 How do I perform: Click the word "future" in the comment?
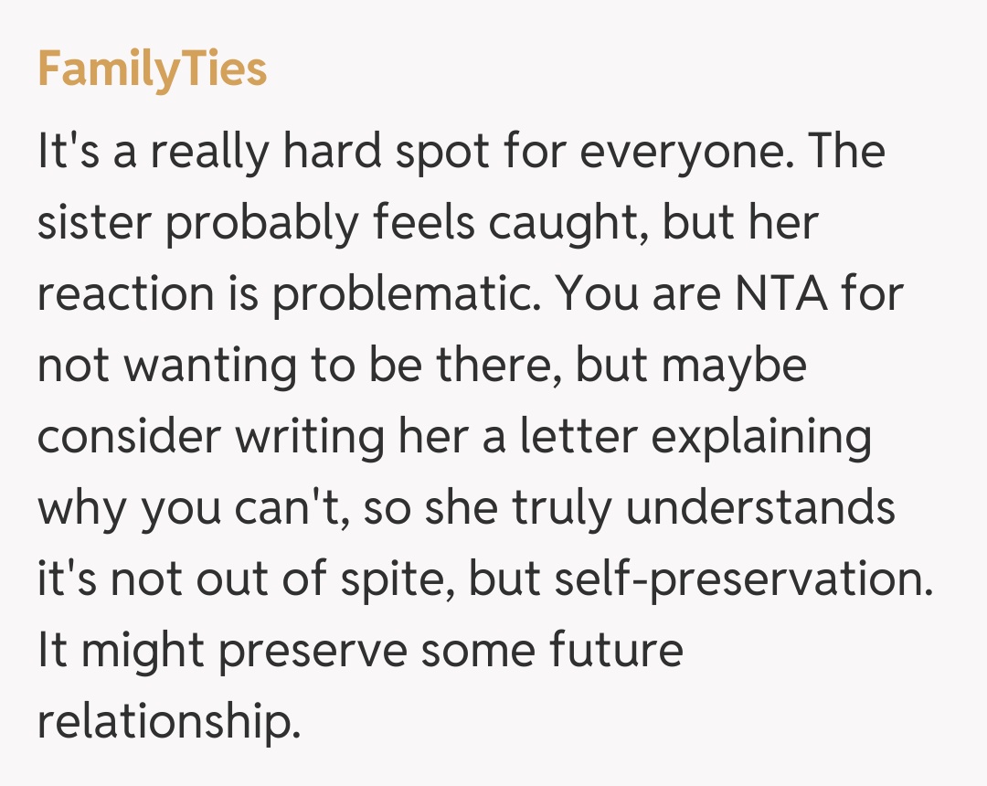[x=615, y=651]
